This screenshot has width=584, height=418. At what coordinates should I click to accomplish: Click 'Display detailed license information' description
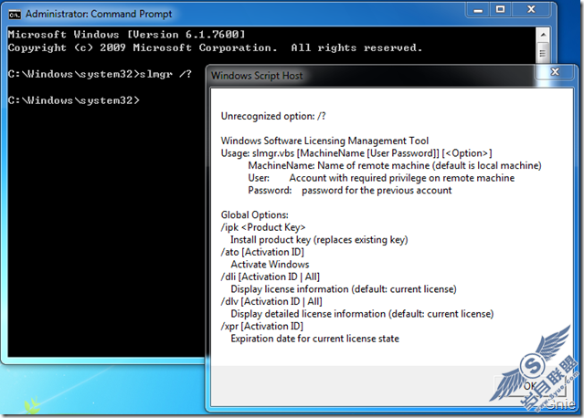pos(362,314)
